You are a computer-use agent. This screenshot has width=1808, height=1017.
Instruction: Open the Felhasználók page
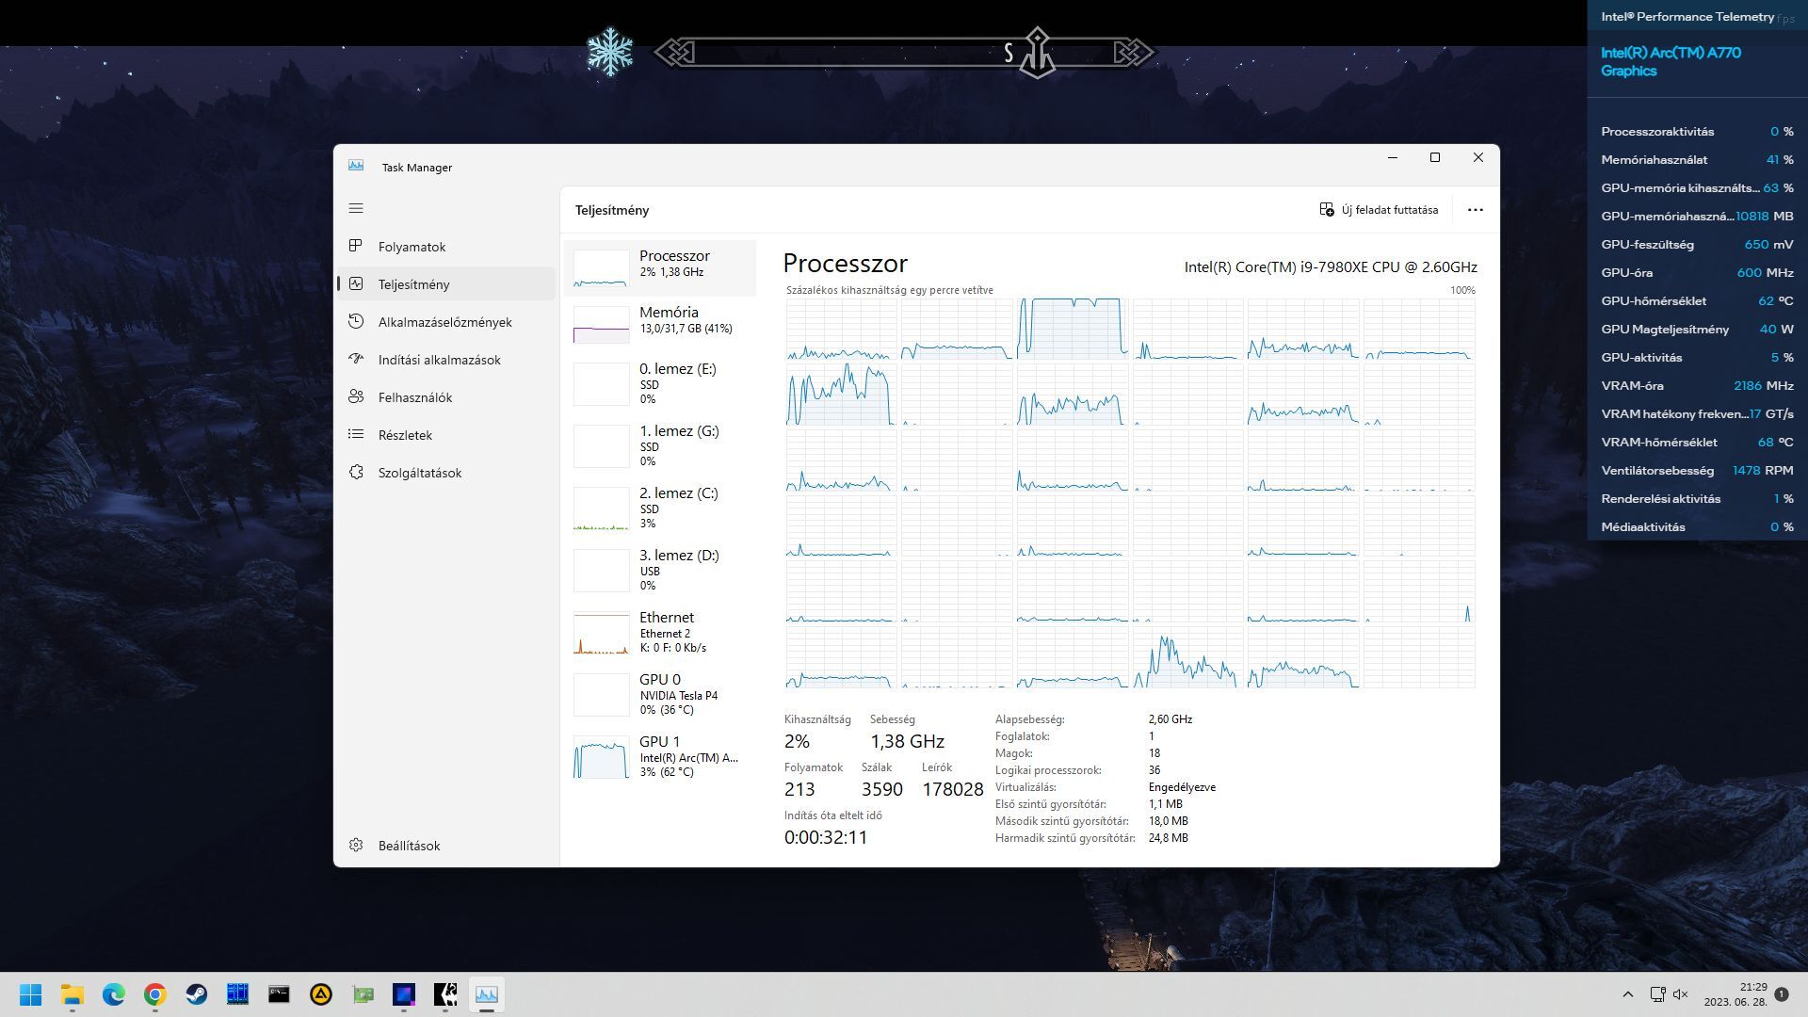pos(445,397)
